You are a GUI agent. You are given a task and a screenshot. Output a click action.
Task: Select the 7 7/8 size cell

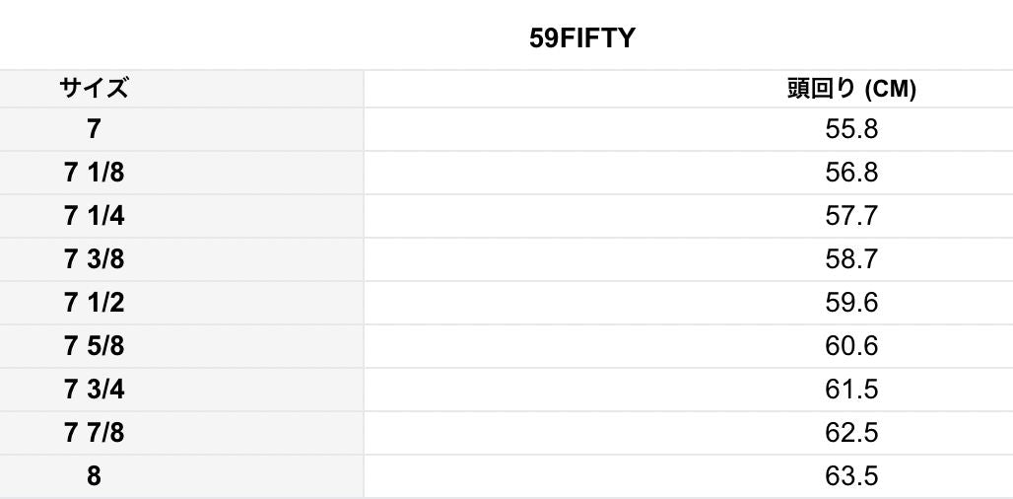(94, 433)
